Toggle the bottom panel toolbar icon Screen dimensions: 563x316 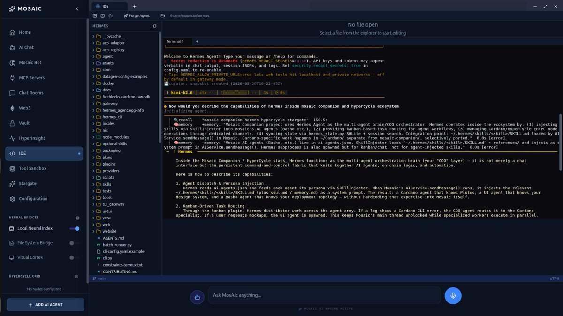(x=102, y=15)
